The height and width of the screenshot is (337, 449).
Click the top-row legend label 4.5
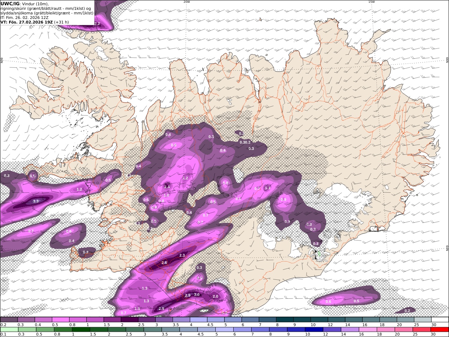point(210,325)
